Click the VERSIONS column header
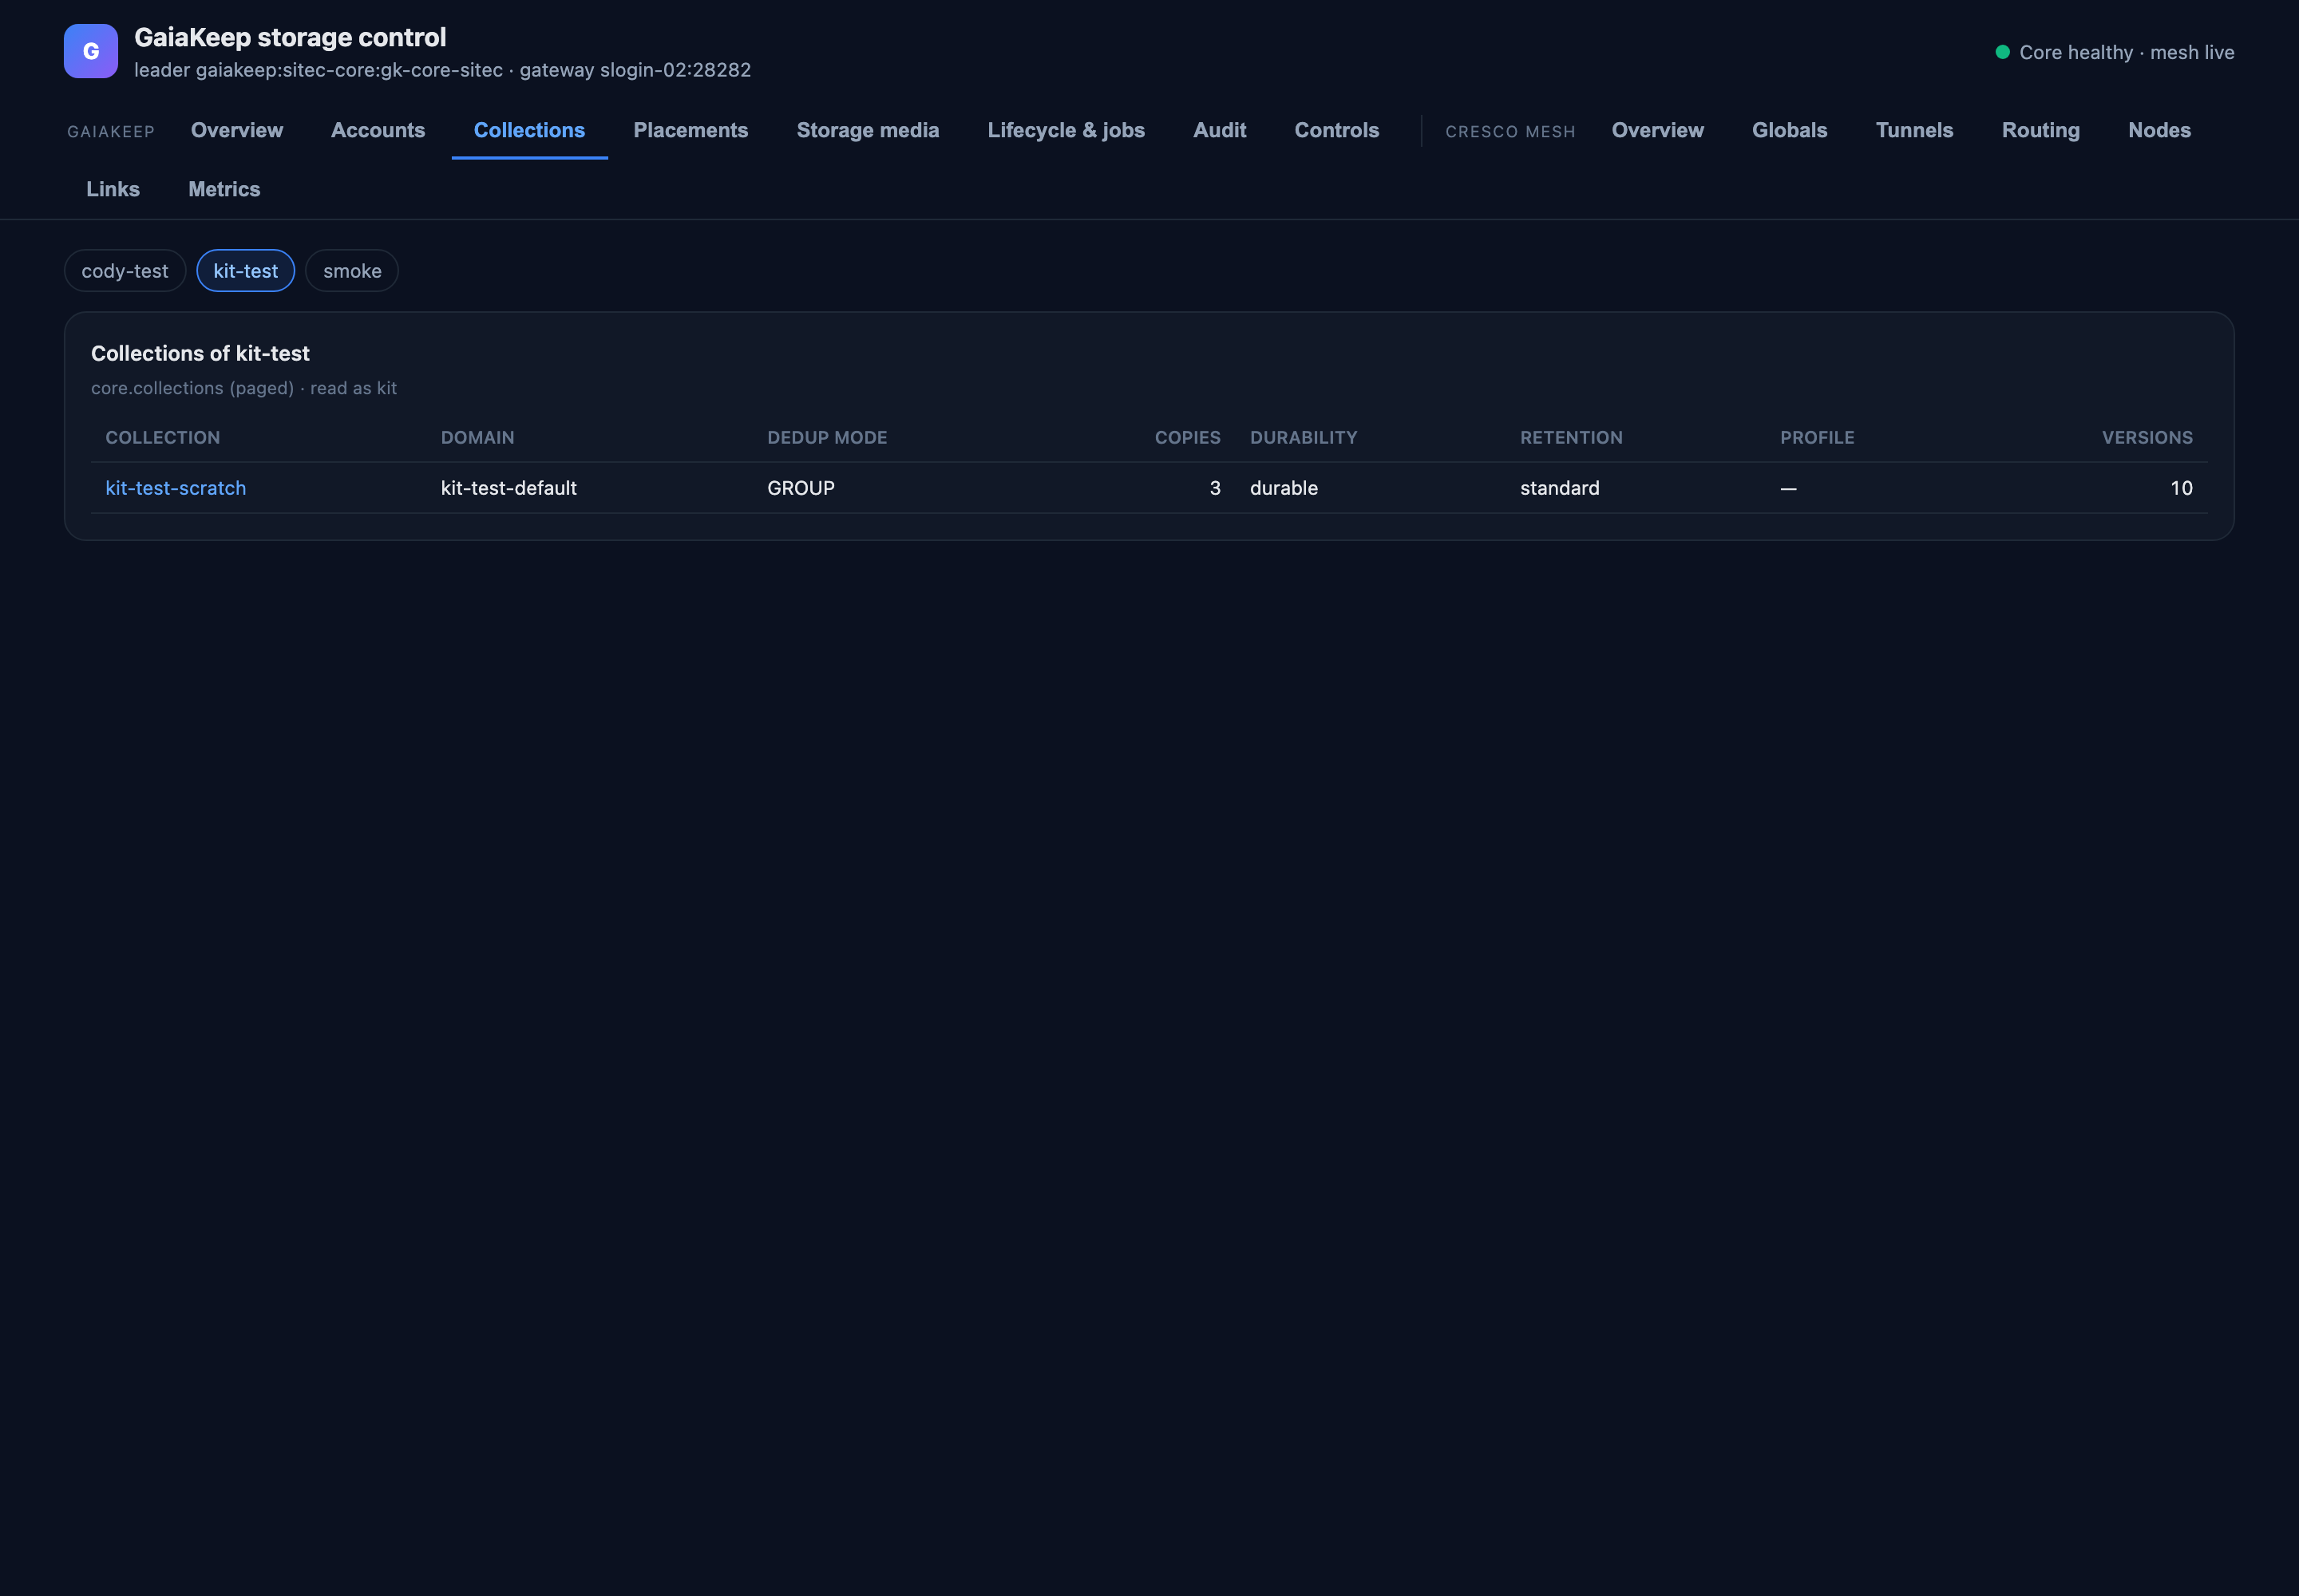 pos(2147,438)
